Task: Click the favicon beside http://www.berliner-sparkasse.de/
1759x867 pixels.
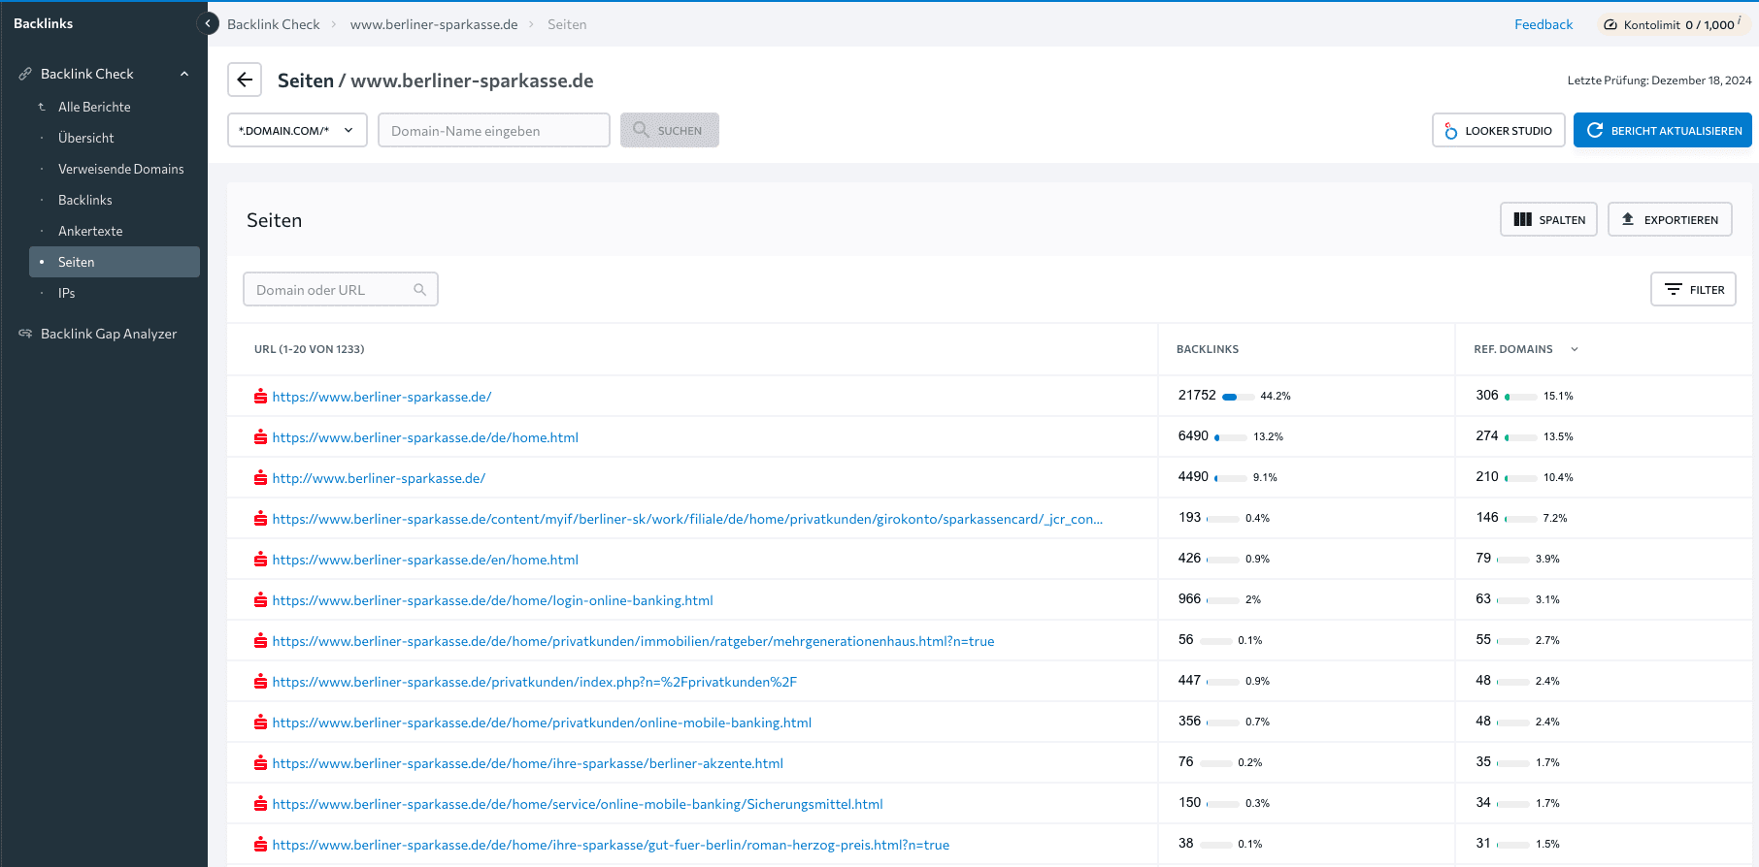Action: click(260, 478)
